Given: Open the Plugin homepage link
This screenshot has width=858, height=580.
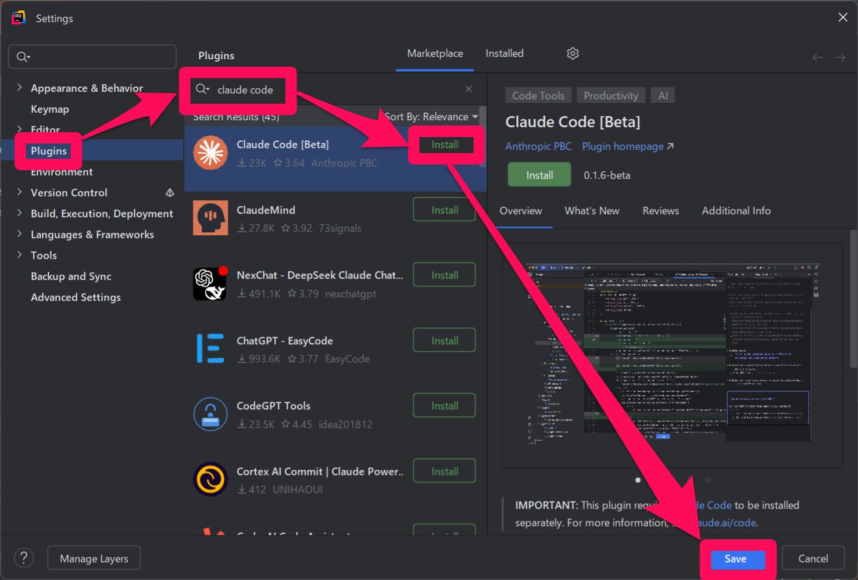Looking at the screenshot, I should point(623,146).
